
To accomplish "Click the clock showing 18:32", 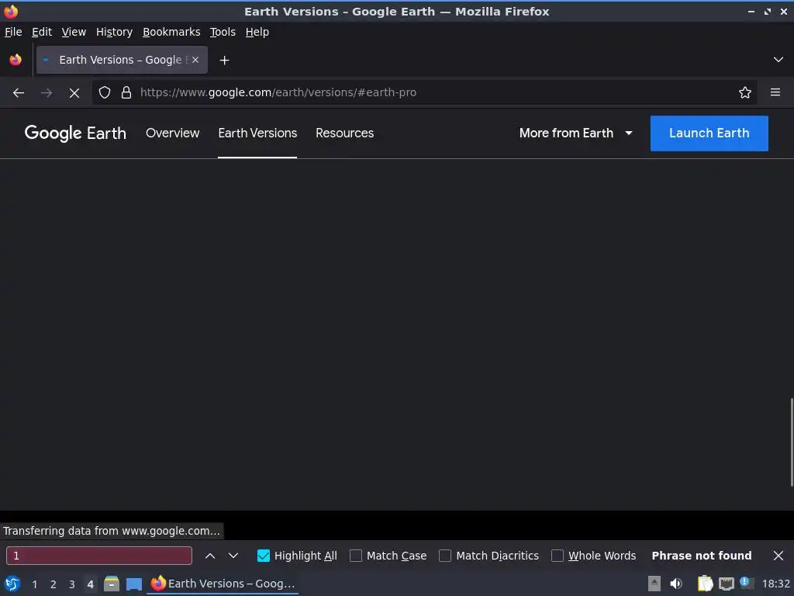I will 775,584.
